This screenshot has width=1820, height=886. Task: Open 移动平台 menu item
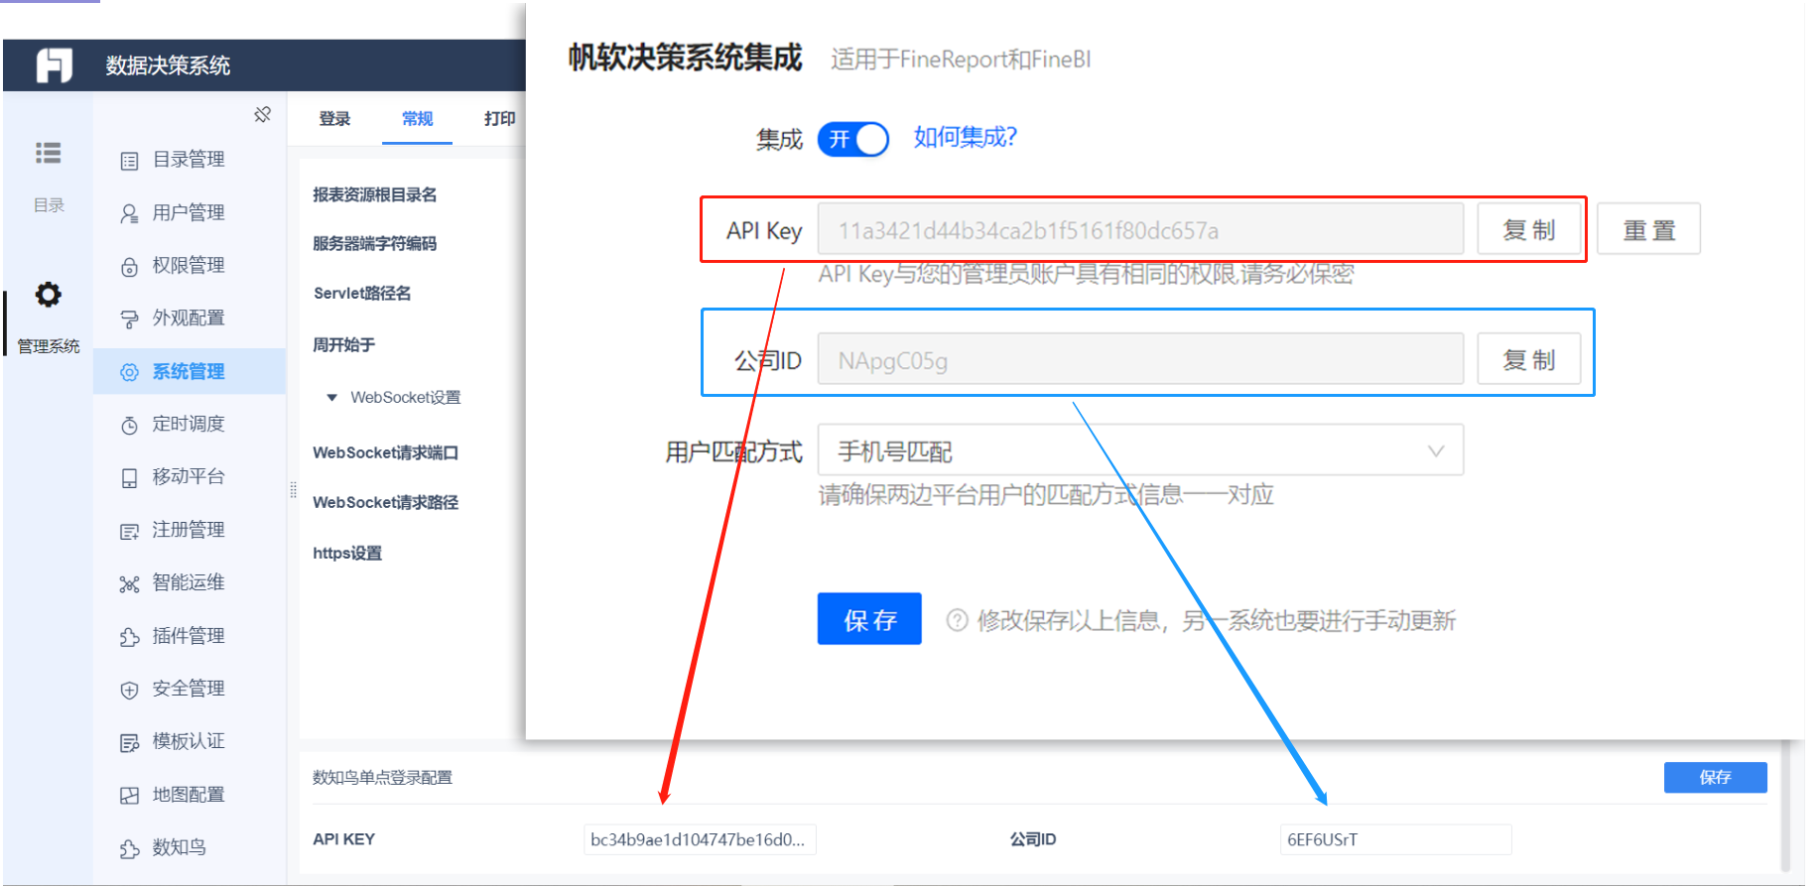[189, 476]
